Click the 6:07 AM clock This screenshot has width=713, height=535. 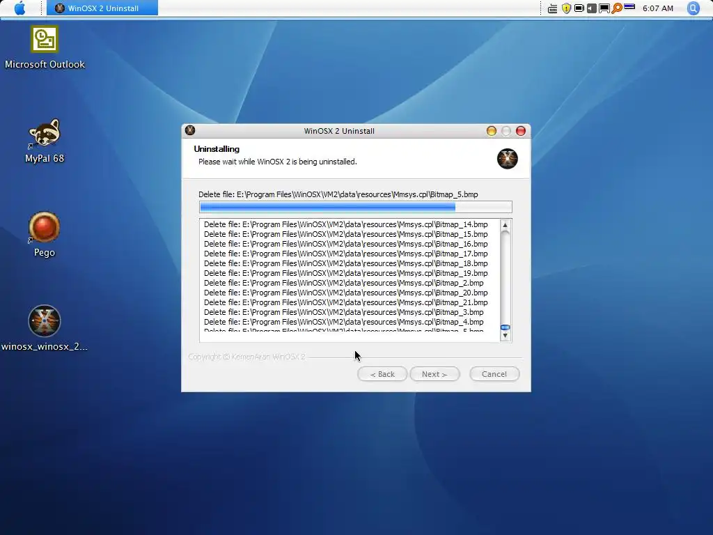pos(657,8)
